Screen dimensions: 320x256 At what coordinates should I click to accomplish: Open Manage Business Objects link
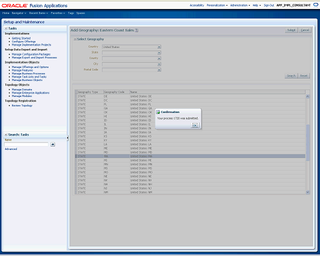pyautogui.click(x=27, y=80)
